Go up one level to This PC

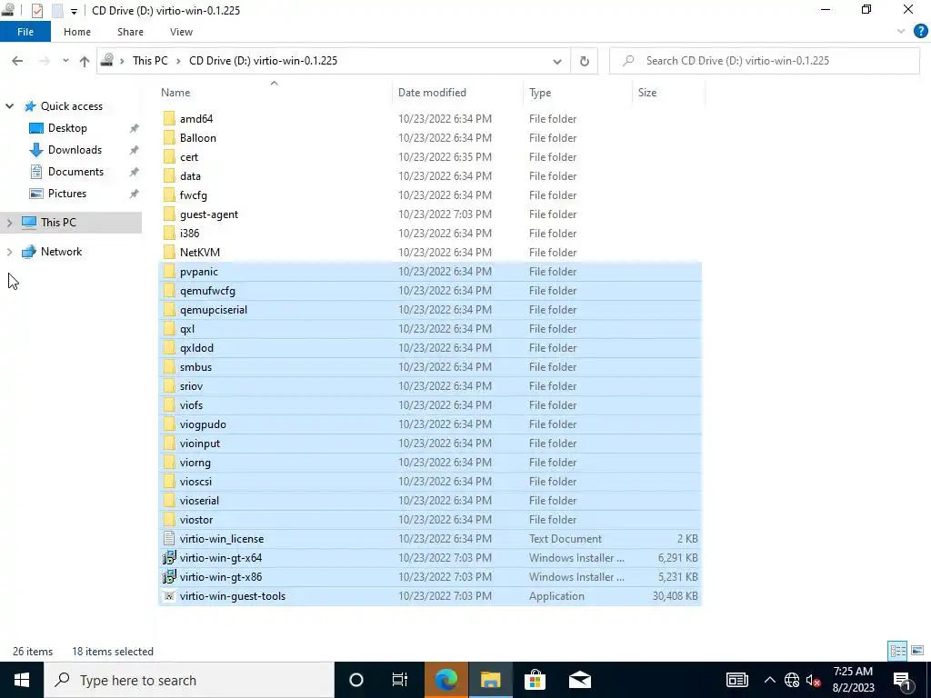(x=85, y=61)
